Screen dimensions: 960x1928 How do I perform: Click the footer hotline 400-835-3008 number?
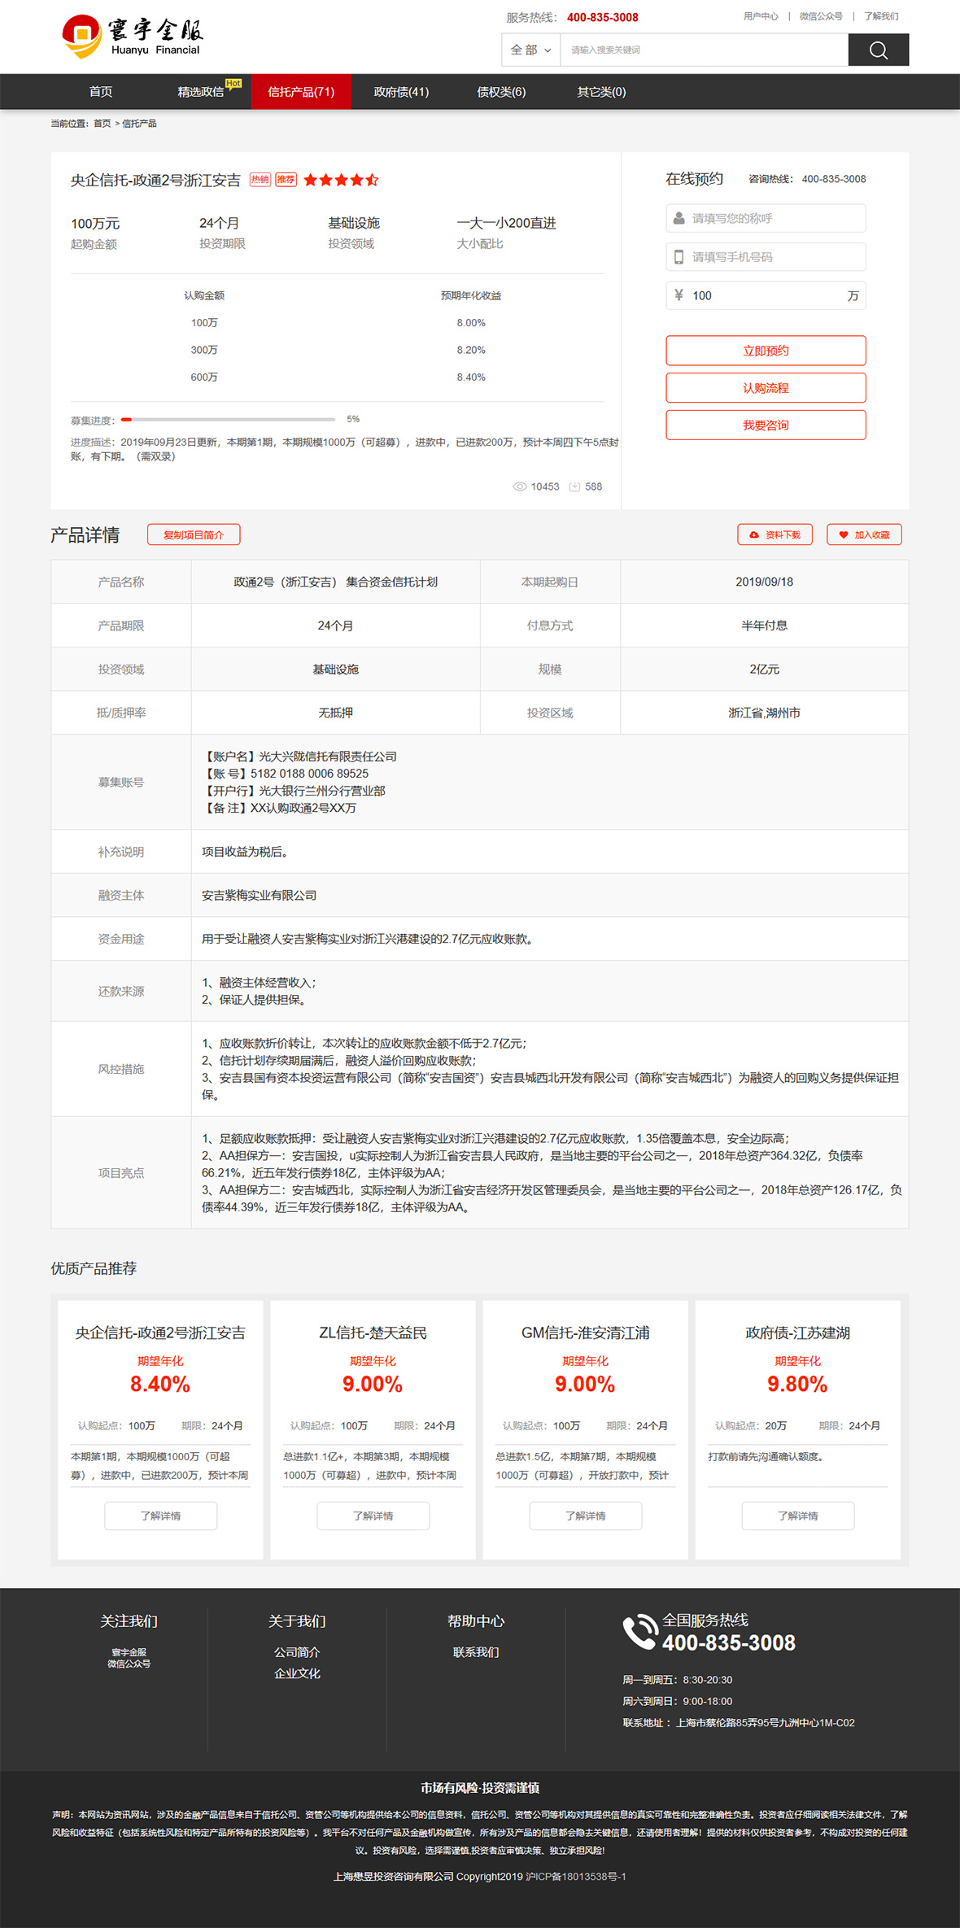[729, 1642]
